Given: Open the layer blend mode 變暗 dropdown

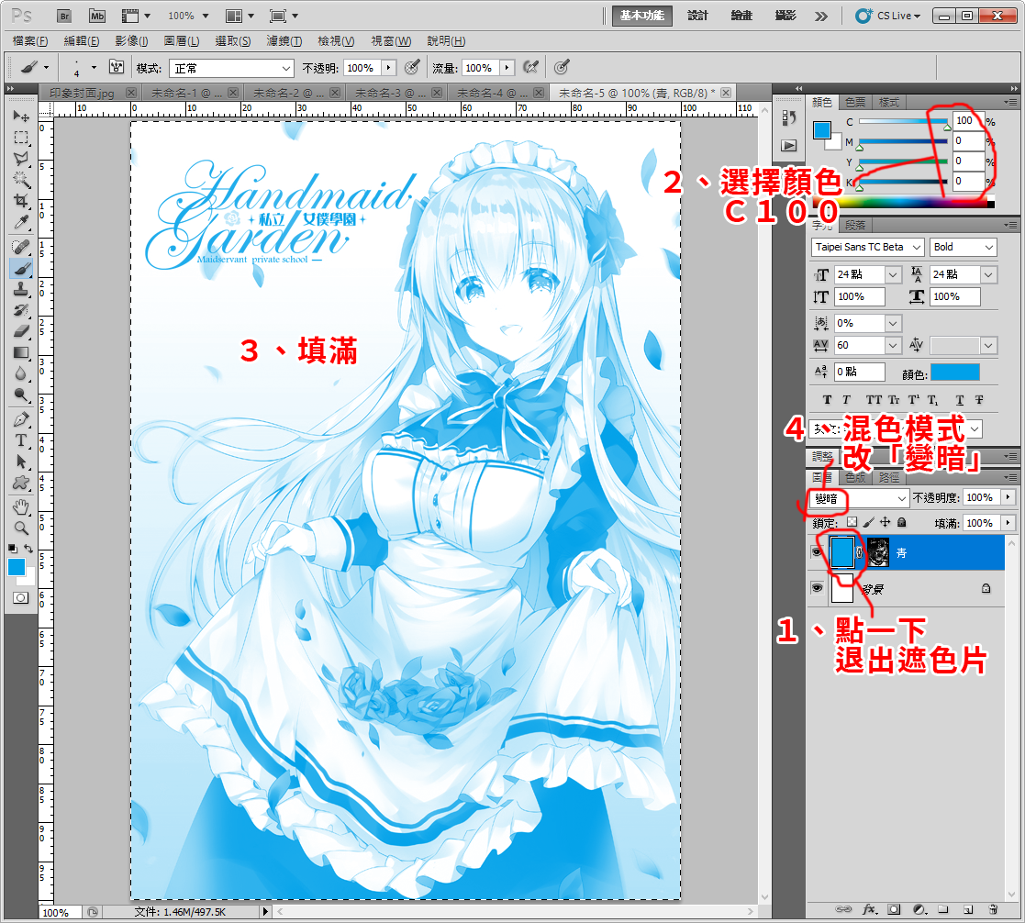Looking at the screenshot, I should [x=859, y=498].
